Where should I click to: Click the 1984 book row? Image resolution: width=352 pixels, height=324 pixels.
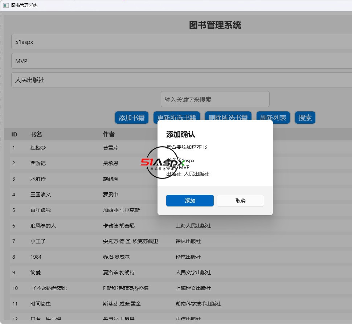(36, 257)
